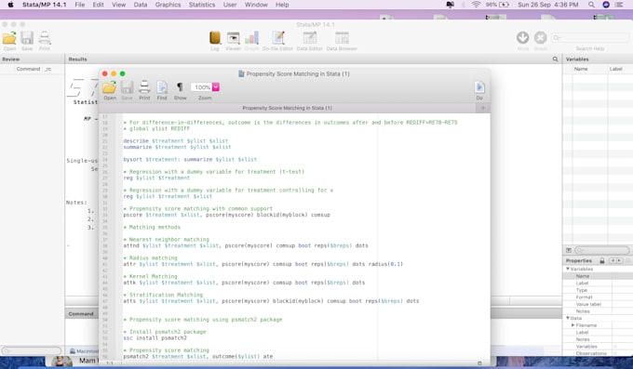Image resolution: width=633 pixels, height=369 pixels.
Task: Click the Macintosh disk icon in status bar
Action: click(73, 351)
